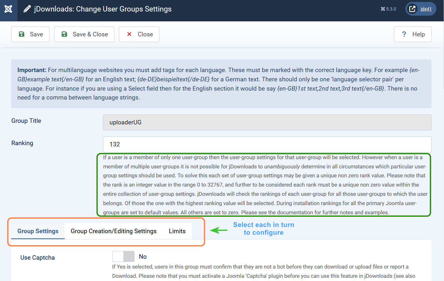Click the Use Captcha label
Image resolution: width=444 pixels, height=281 pixels.
(x=38, y=258)
